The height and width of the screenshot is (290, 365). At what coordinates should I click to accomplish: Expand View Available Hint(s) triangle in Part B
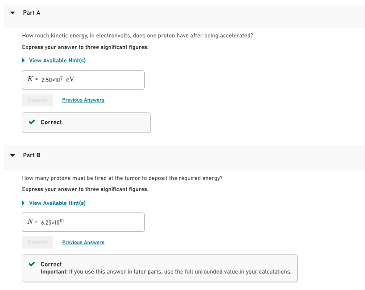click(x=24, y=203)
